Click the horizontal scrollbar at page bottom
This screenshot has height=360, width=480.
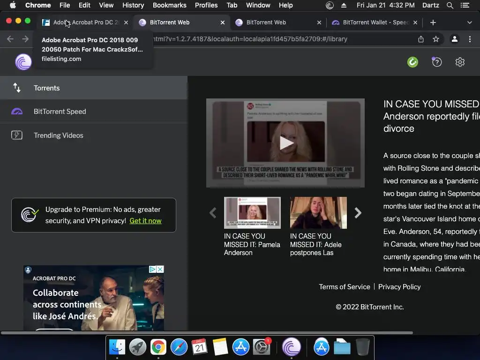[x=207, y=333]
